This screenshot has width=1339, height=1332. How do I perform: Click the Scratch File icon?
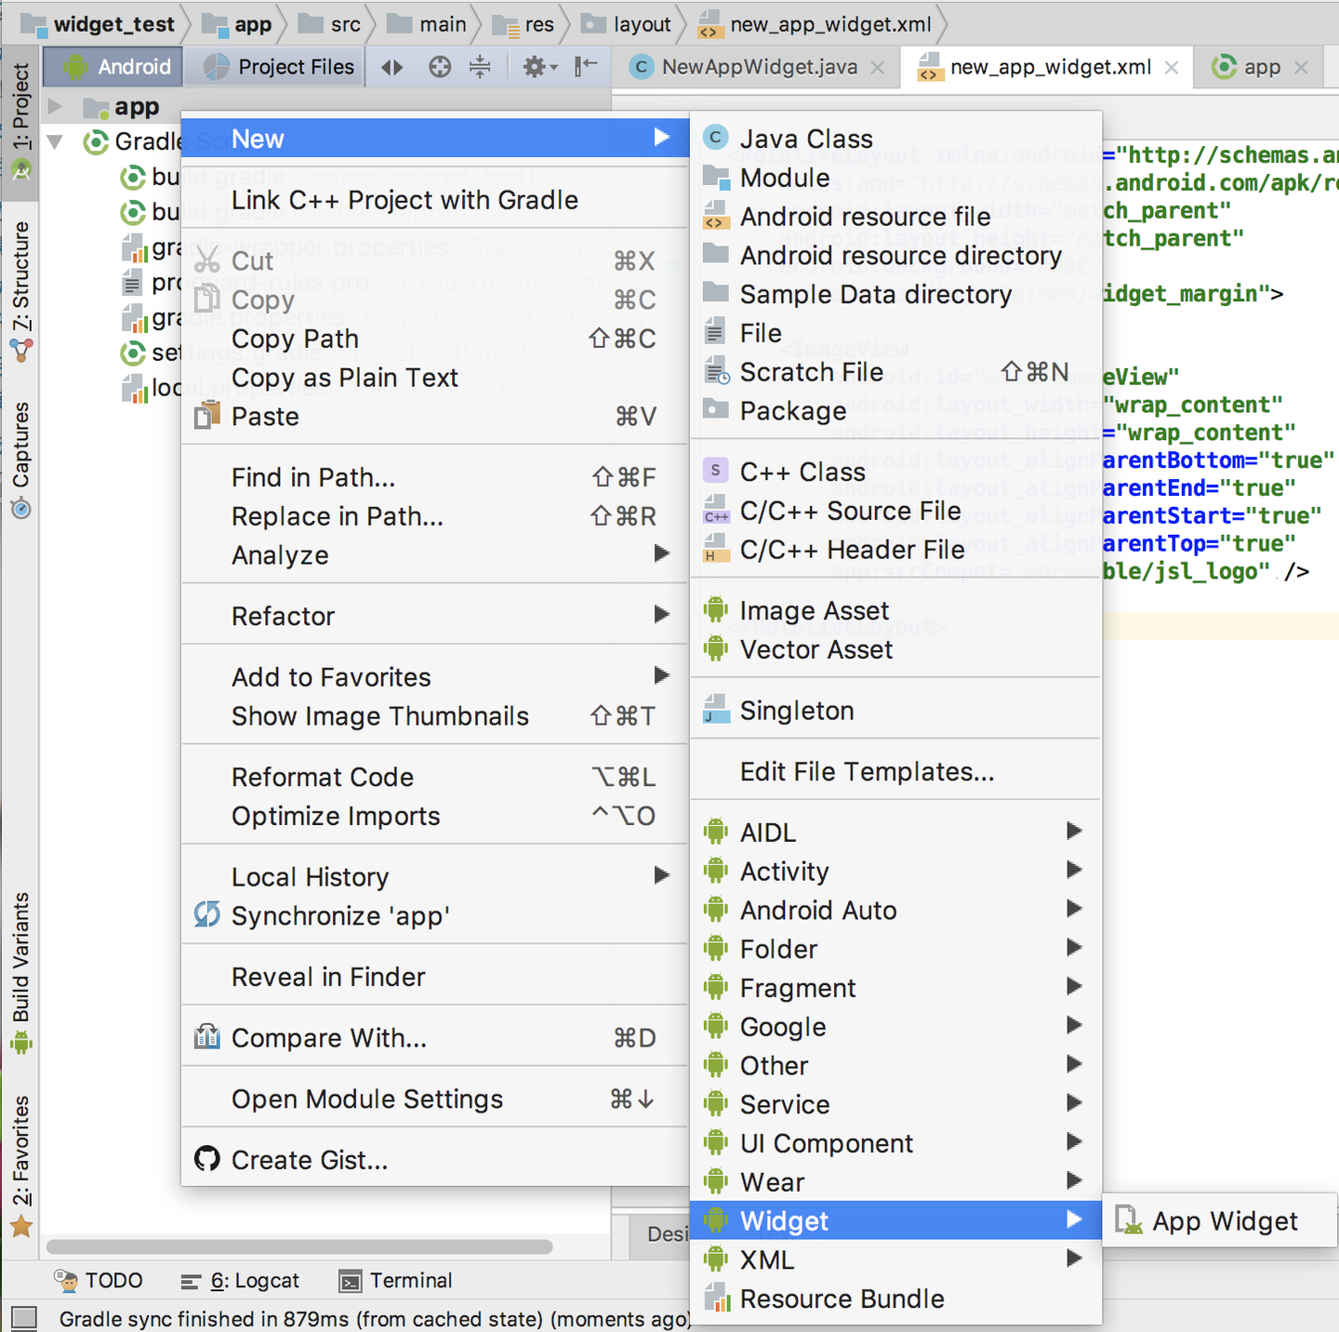[716, 371]
